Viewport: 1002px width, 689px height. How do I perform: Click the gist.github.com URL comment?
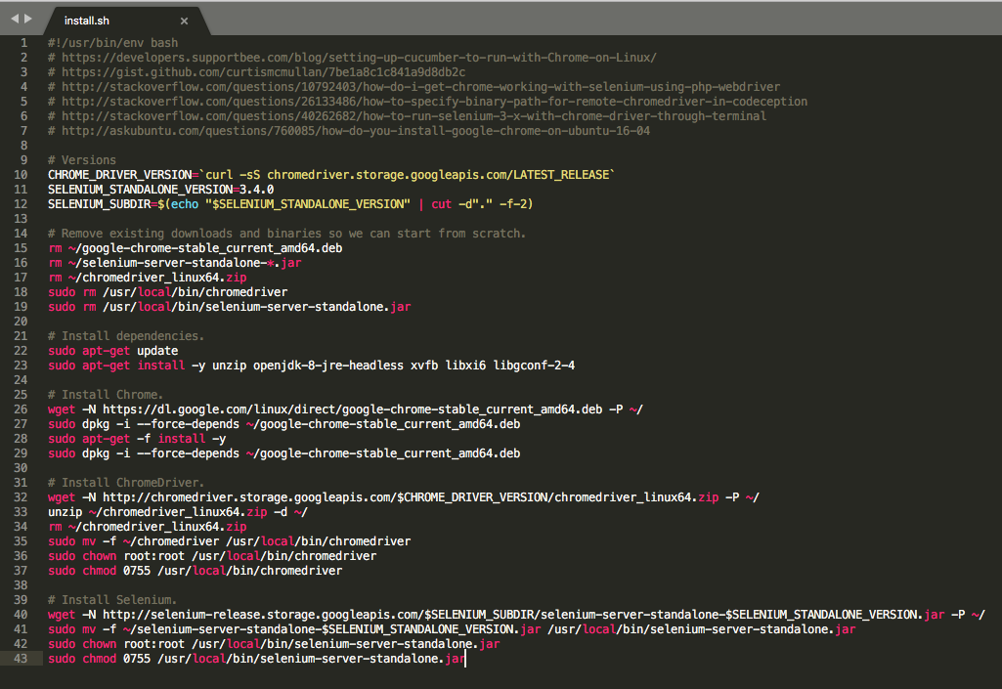tap(257, 72)
